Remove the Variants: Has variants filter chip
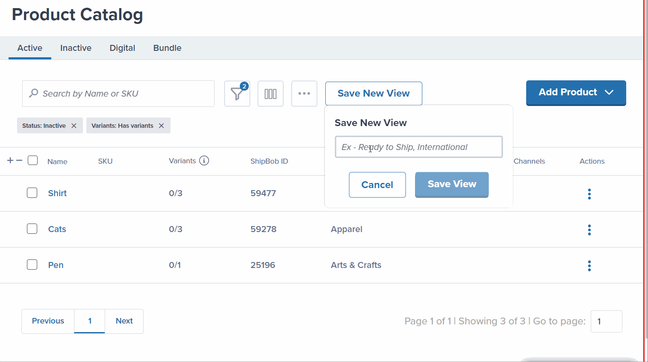 [161, 125]
